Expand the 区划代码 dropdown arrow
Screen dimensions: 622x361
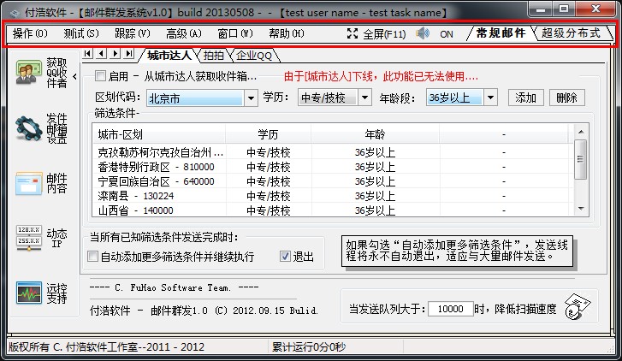251,98
